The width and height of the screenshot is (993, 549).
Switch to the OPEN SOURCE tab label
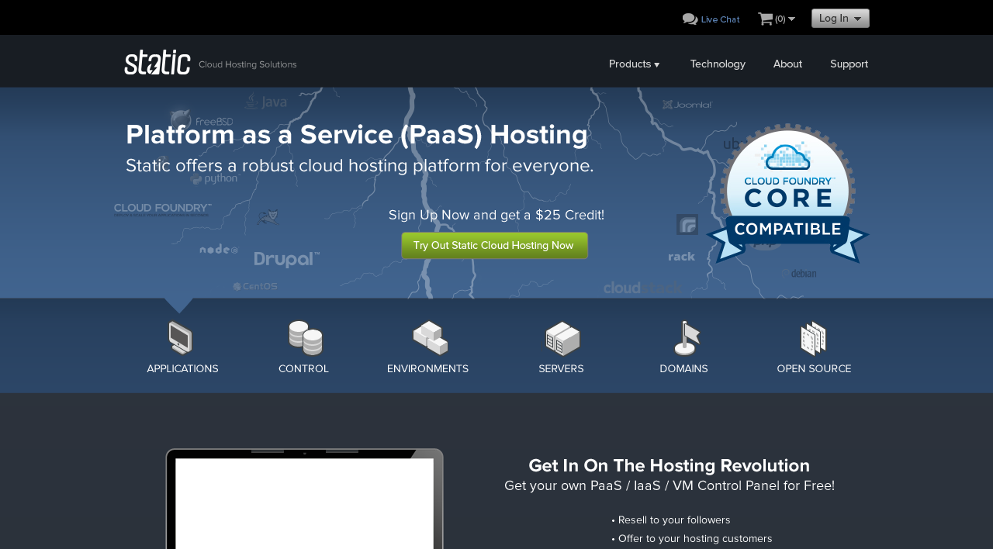tap(814, 369)
